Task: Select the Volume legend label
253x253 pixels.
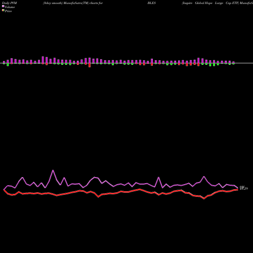Action: (x=10, y=7)
